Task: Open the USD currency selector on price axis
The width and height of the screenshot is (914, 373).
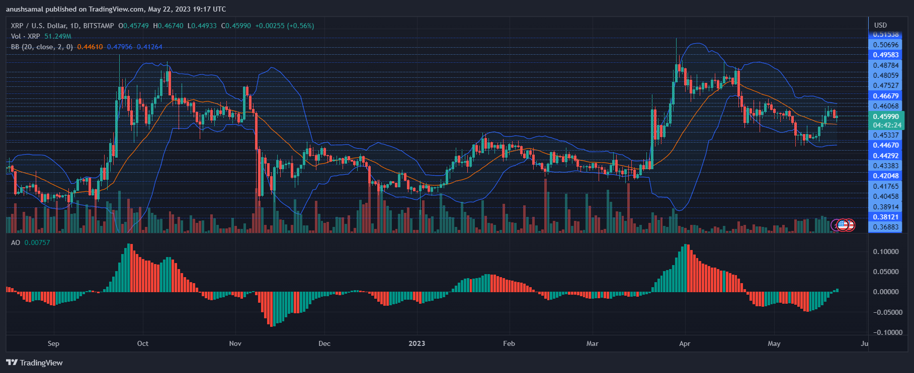Action: click(880, 25)
